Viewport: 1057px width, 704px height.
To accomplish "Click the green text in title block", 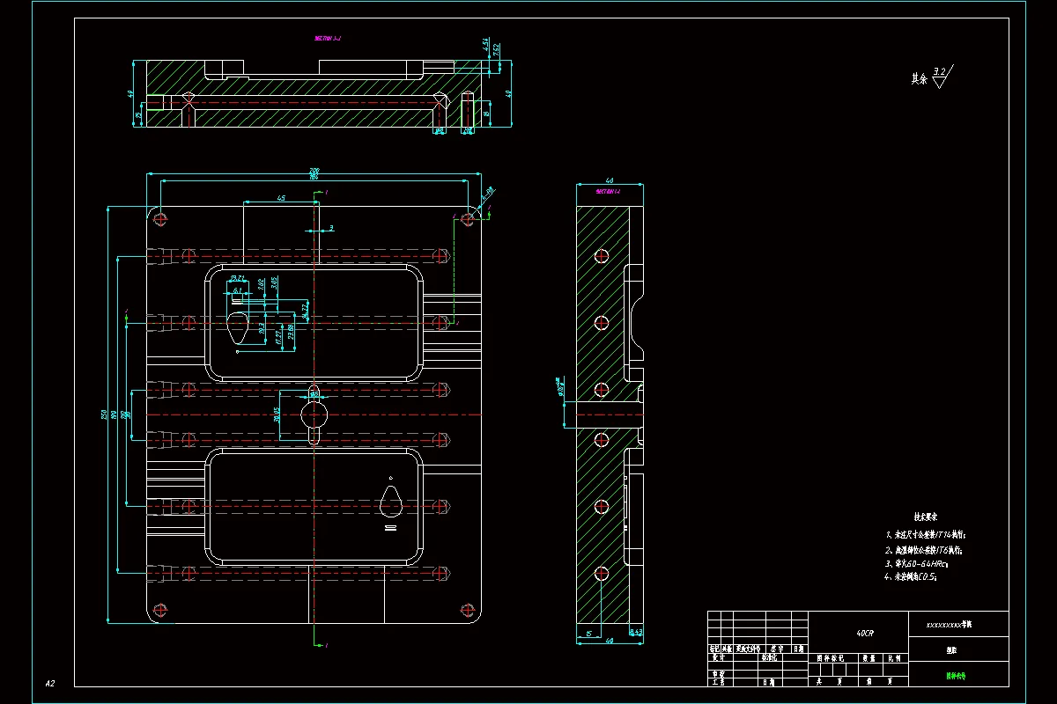I will coord(956,677).
